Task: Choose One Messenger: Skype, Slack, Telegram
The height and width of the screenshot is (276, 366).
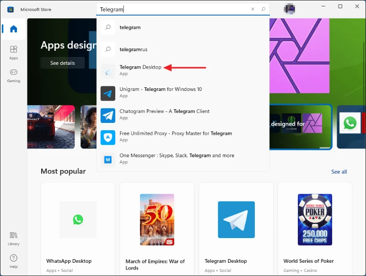Action: 183,159
